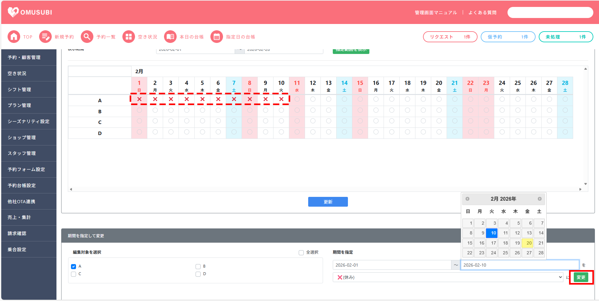Image resolution: width=599 pixels, height=301 pixels.
Task: Click the blue 更新 button
Action: 328,202
